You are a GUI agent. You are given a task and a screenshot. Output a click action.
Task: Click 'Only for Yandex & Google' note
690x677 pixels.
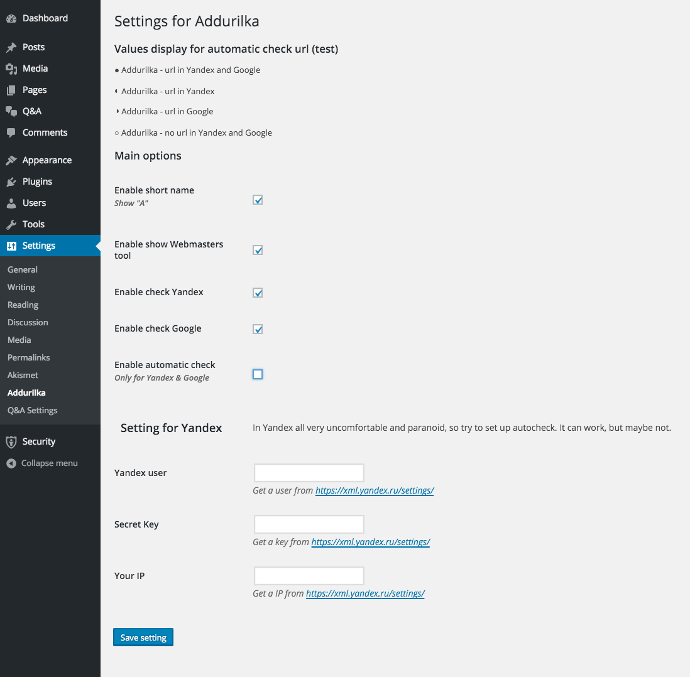coord(162,378)
